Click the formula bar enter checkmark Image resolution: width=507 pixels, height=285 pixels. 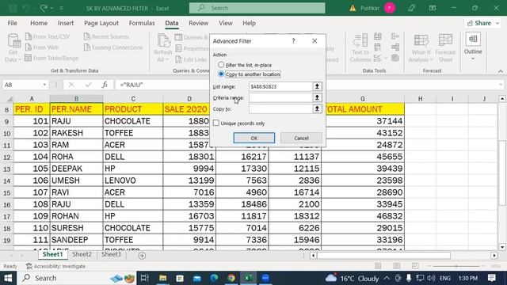[88, 85]
